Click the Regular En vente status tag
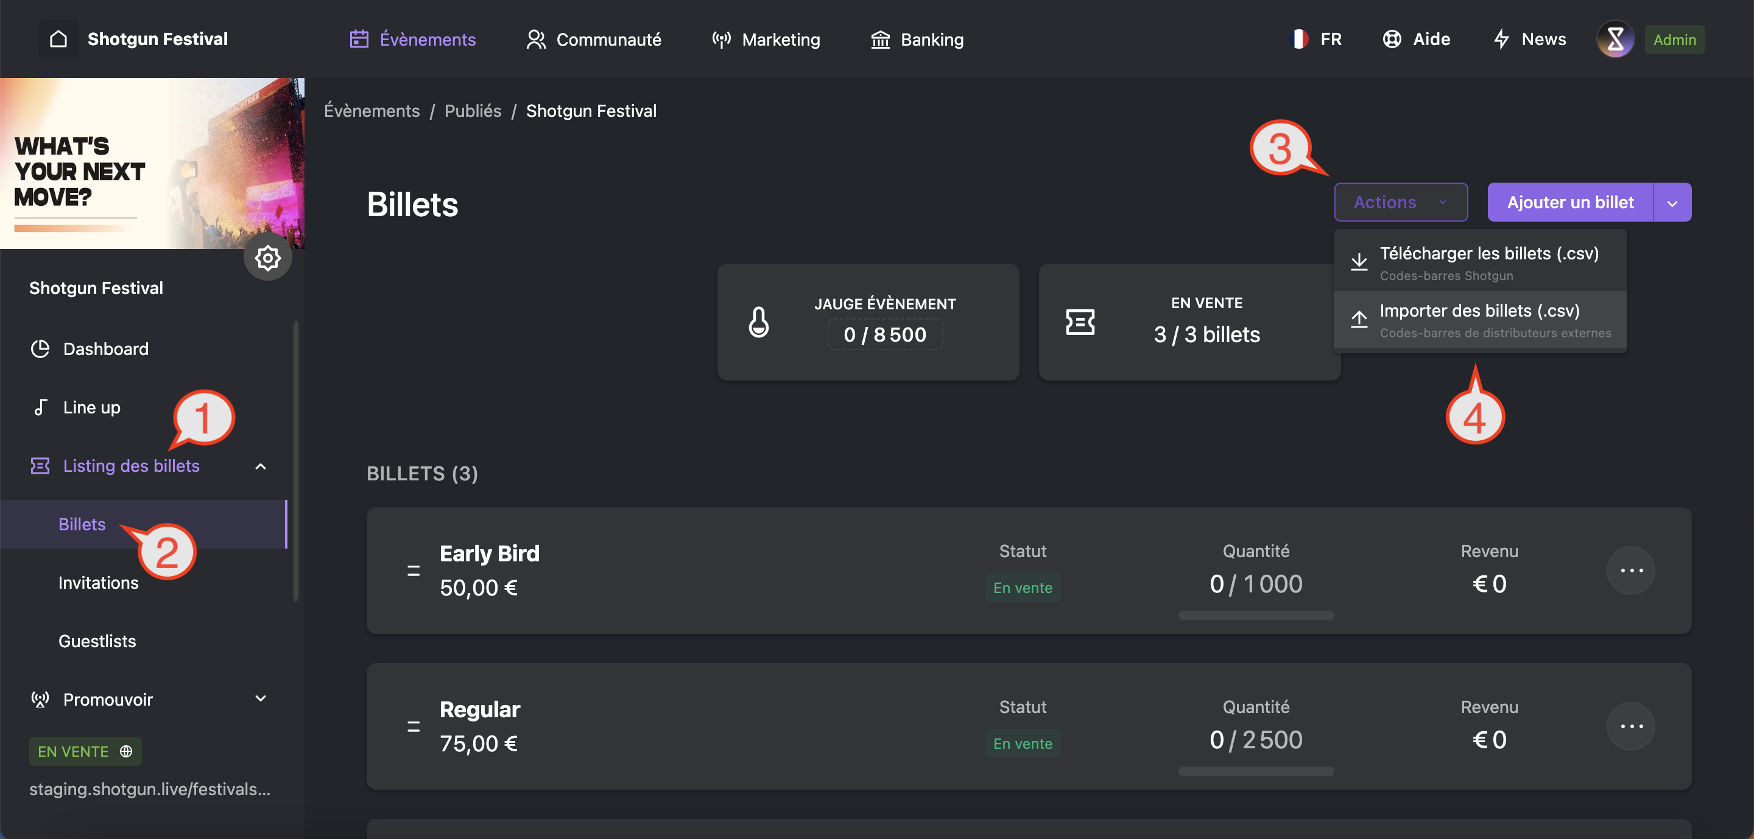1754x839 pixels. pyautogui.click(x=1022, y=743)
